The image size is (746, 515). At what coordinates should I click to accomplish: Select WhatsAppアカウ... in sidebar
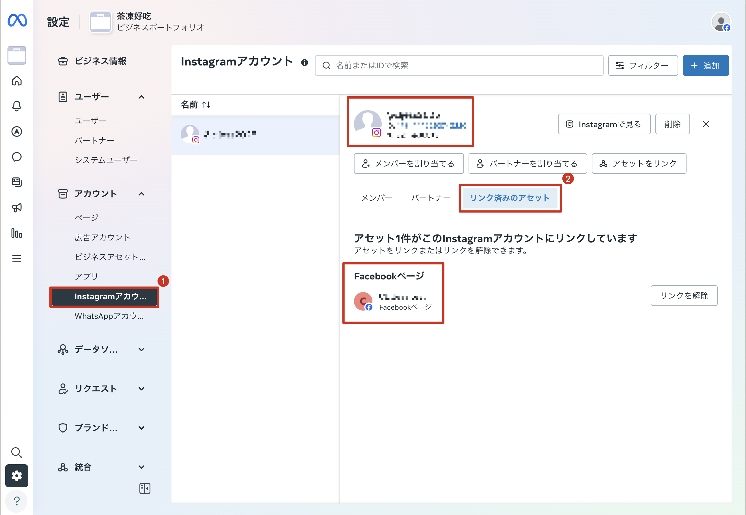click(109, 316)
